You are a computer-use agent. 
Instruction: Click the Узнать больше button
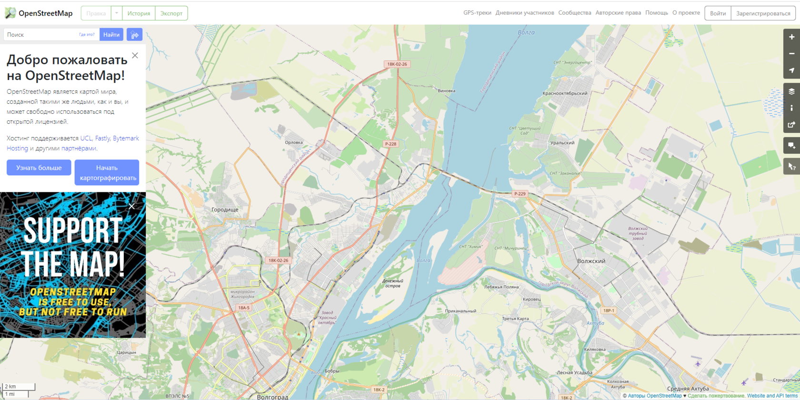[x=39, y=168]
